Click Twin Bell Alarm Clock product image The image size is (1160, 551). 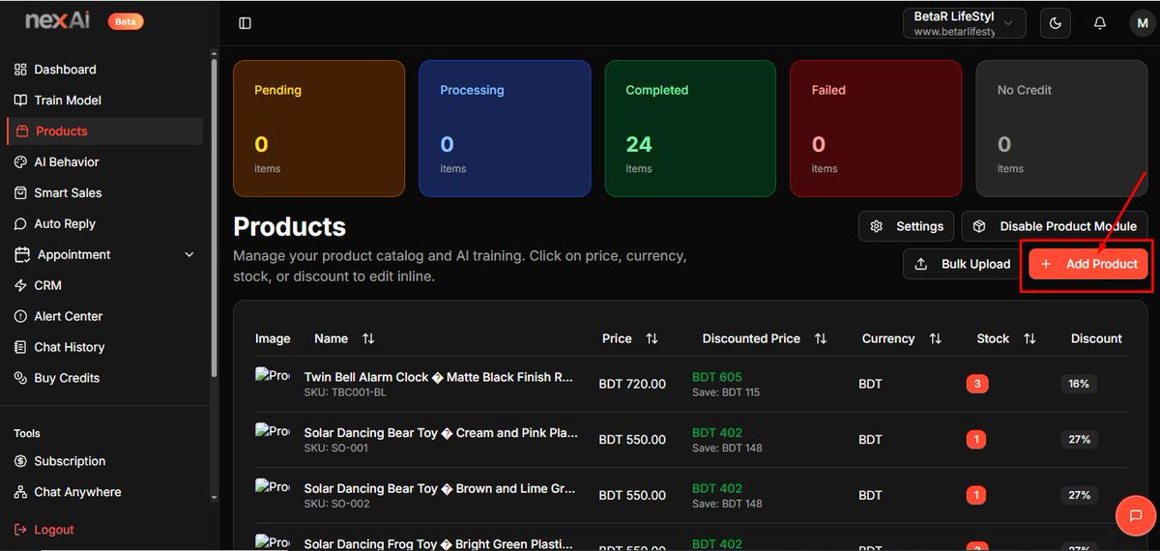[272, 376]
